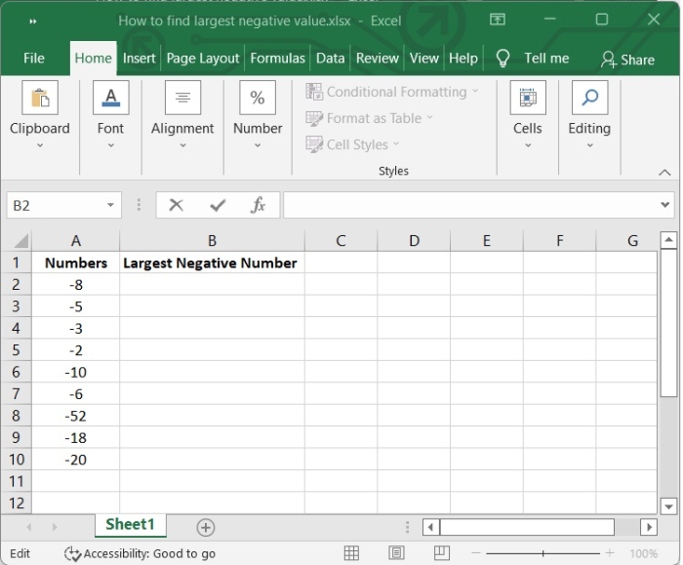Select the Largest Negative Number header cell
This screenshot has width=683, height=565.
click(x=212, y=262)
